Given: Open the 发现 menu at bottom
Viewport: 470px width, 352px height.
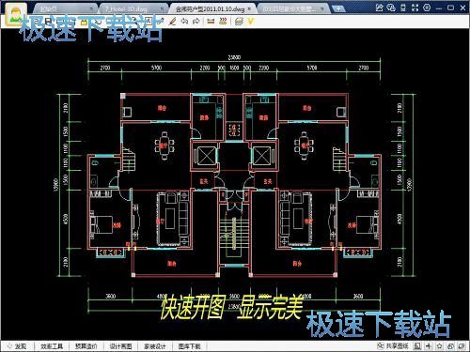Looking at the screenshot, I should coord(17,346).
